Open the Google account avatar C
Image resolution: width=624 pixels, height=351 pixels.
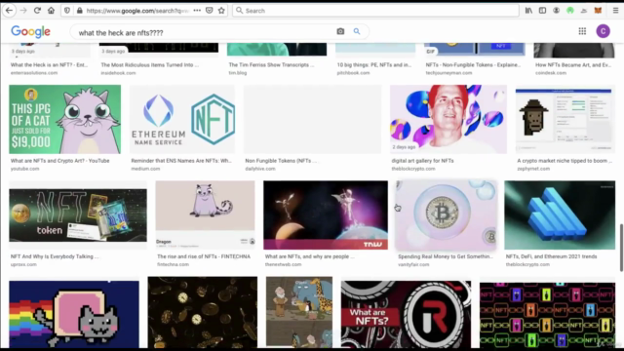tap(603, 31)
